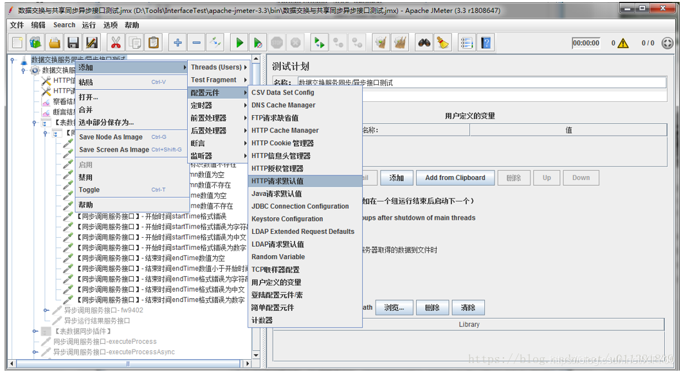Click the Reset Search icon
Screen dimensions: 681x372
(x=442, y=42)
